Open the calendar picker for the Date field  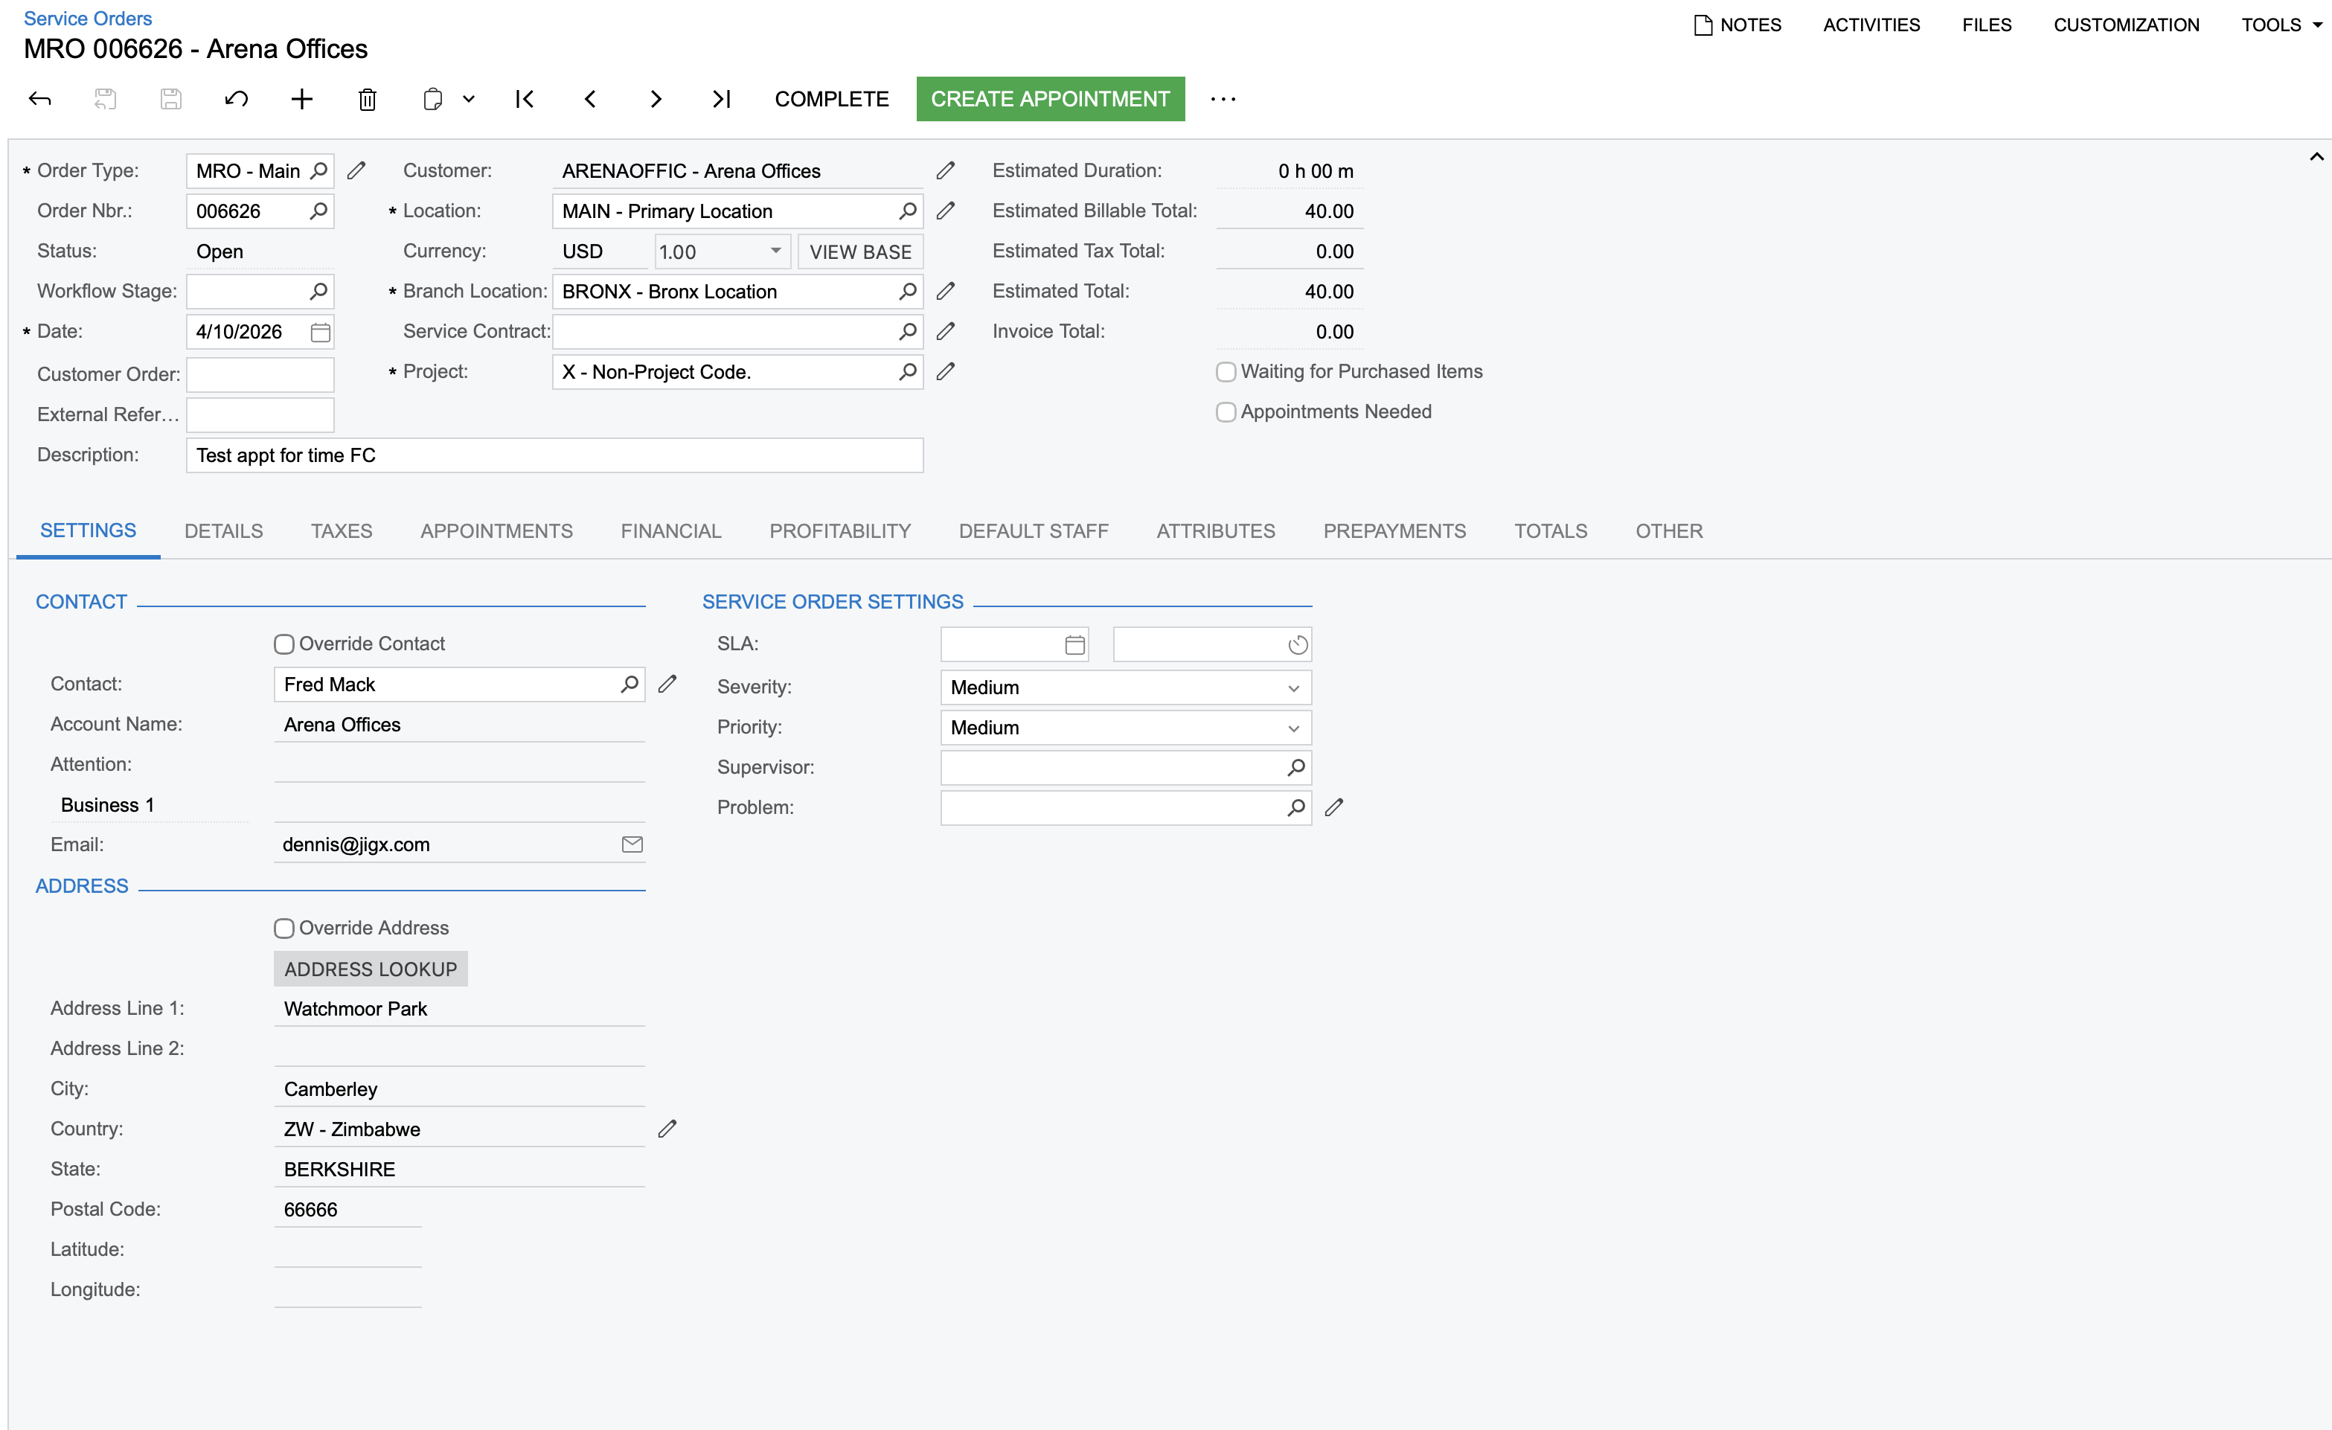320,331
